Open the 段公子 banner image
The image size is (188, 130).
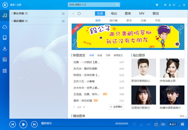pos(128,37)
